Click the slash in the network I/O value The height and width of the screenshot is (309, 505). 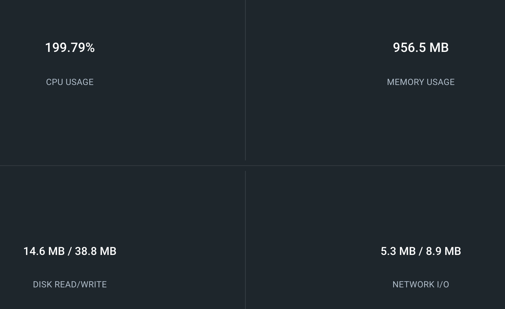pos(421,251)
